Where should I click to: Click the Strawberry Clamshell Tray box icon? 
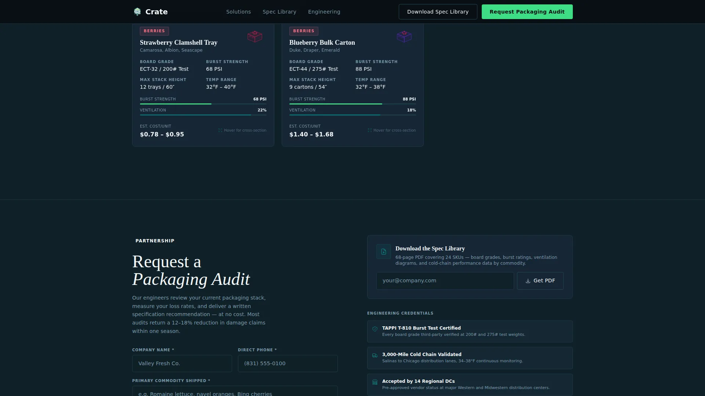point(255,36)
